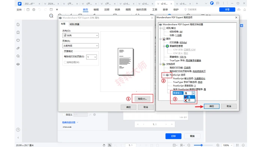
Task: Open the comments sidebar panel
Action: click(18, 40)
